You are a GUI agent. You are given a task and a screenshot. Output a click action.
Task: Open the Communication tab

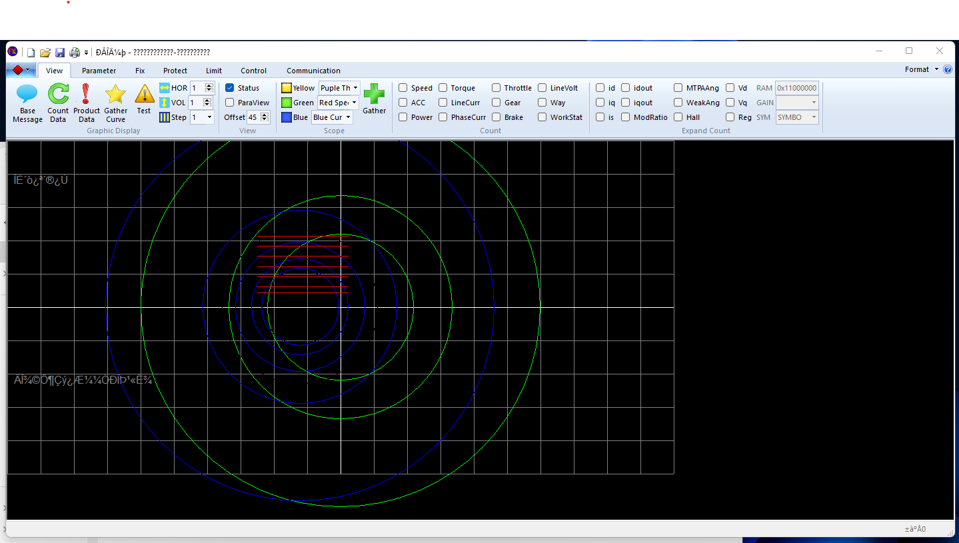[313, 71]
